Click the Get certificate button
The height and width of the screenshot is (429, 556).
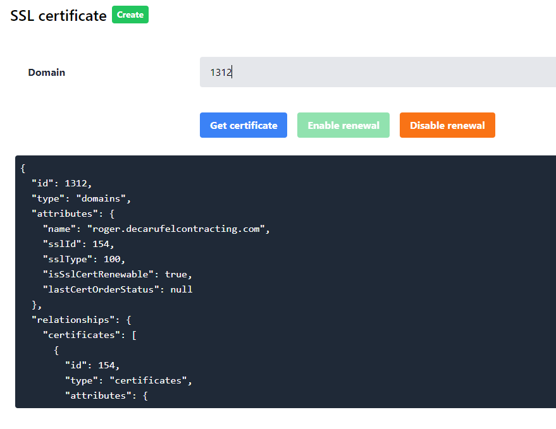pos(244,125)
